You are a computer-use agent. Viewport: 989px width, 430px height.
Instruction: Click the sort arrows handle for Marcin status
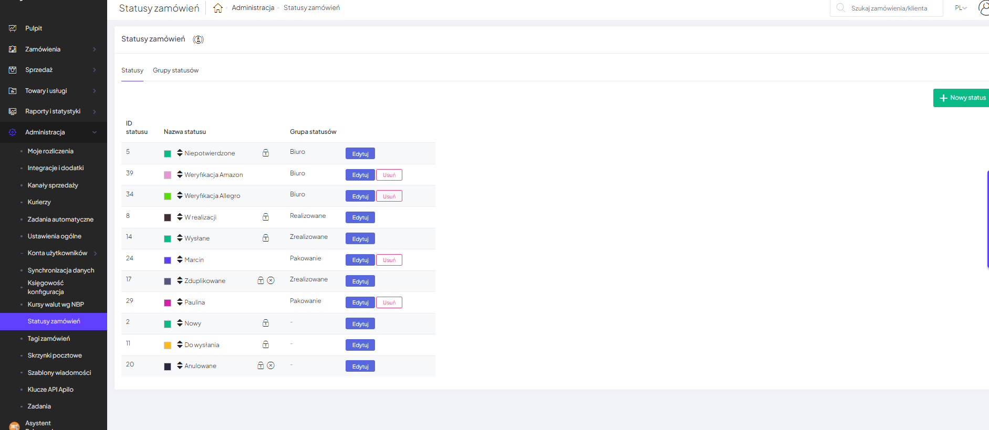180,259
